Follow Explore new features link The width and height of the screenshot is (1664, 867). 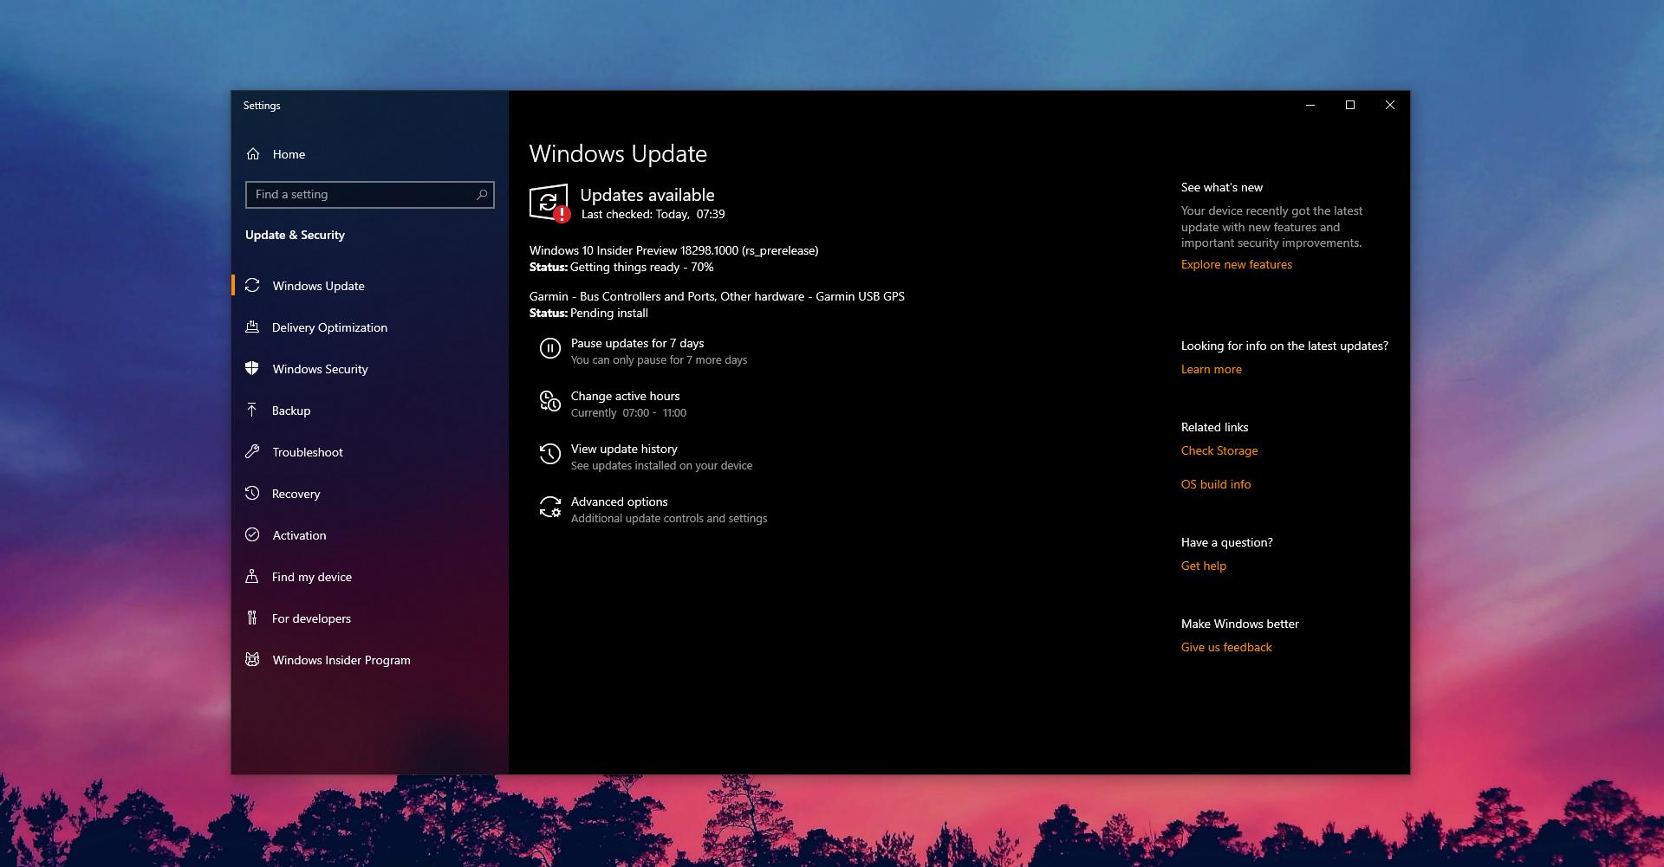[x=1236, y=264]
